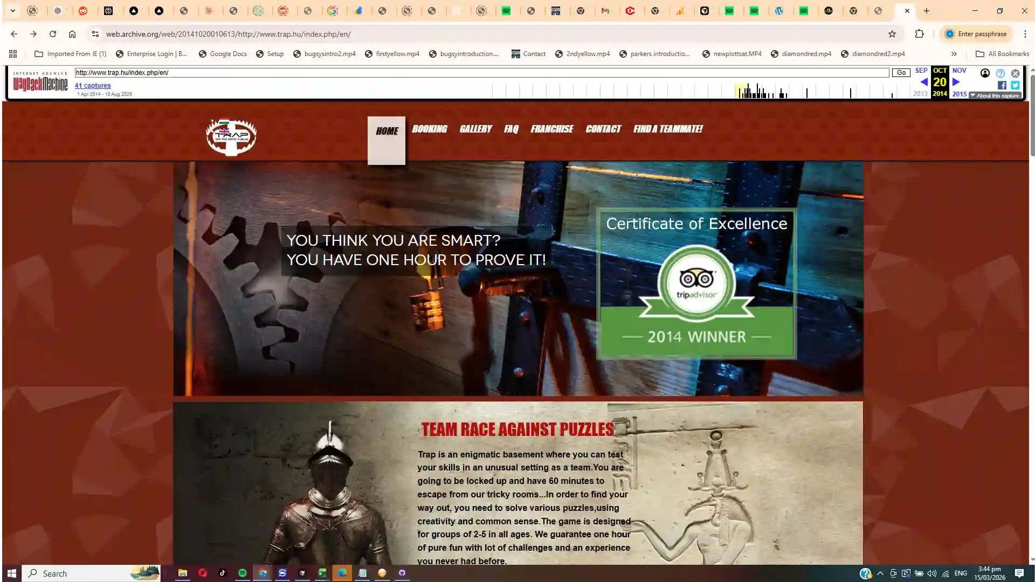Open Excel from the taskbar
Screen dimensions: 1035x582
coord(322,573)
